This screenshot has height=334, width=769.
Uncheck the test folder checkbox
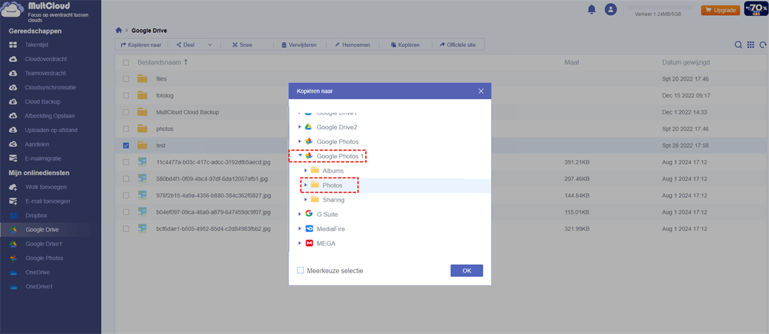(x=126, y=145)
